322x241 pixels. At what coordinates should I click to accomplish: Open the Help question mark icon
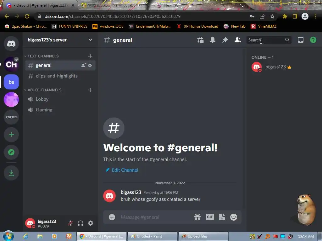pos(313,40)
